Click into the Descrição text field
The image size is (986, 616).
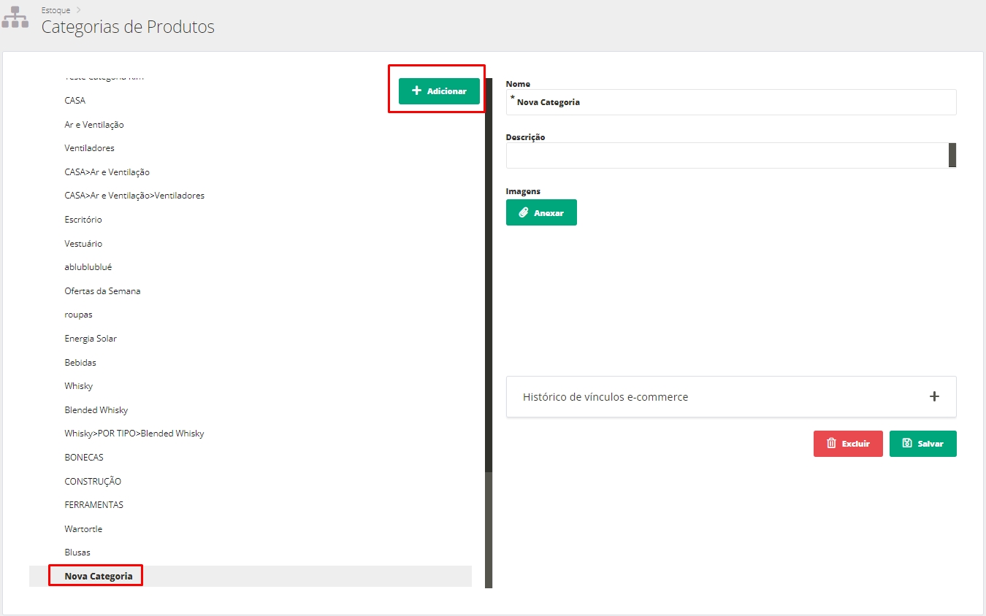pyautogui.click(x=726, y=155)
